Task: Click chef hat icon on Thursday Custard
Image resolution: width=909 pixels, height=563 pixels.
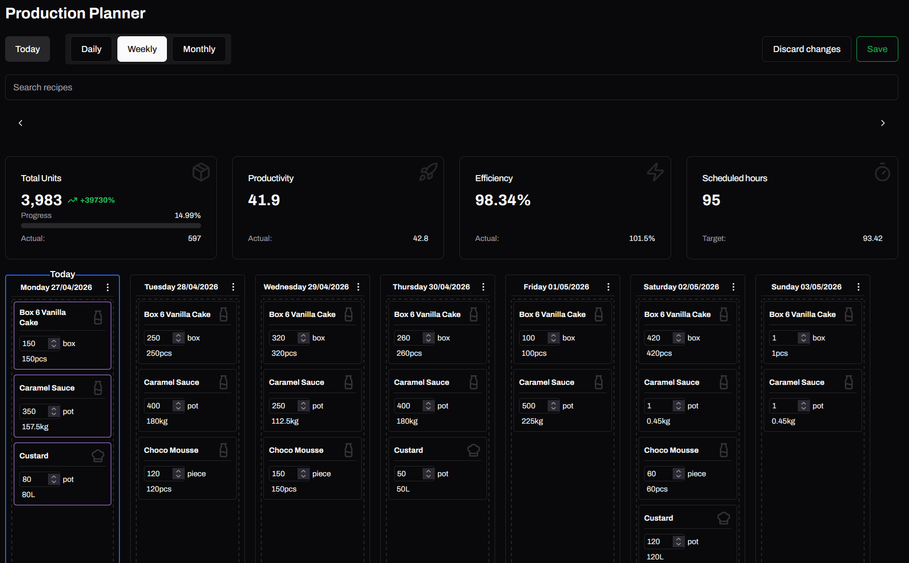Action: (473, 450)
